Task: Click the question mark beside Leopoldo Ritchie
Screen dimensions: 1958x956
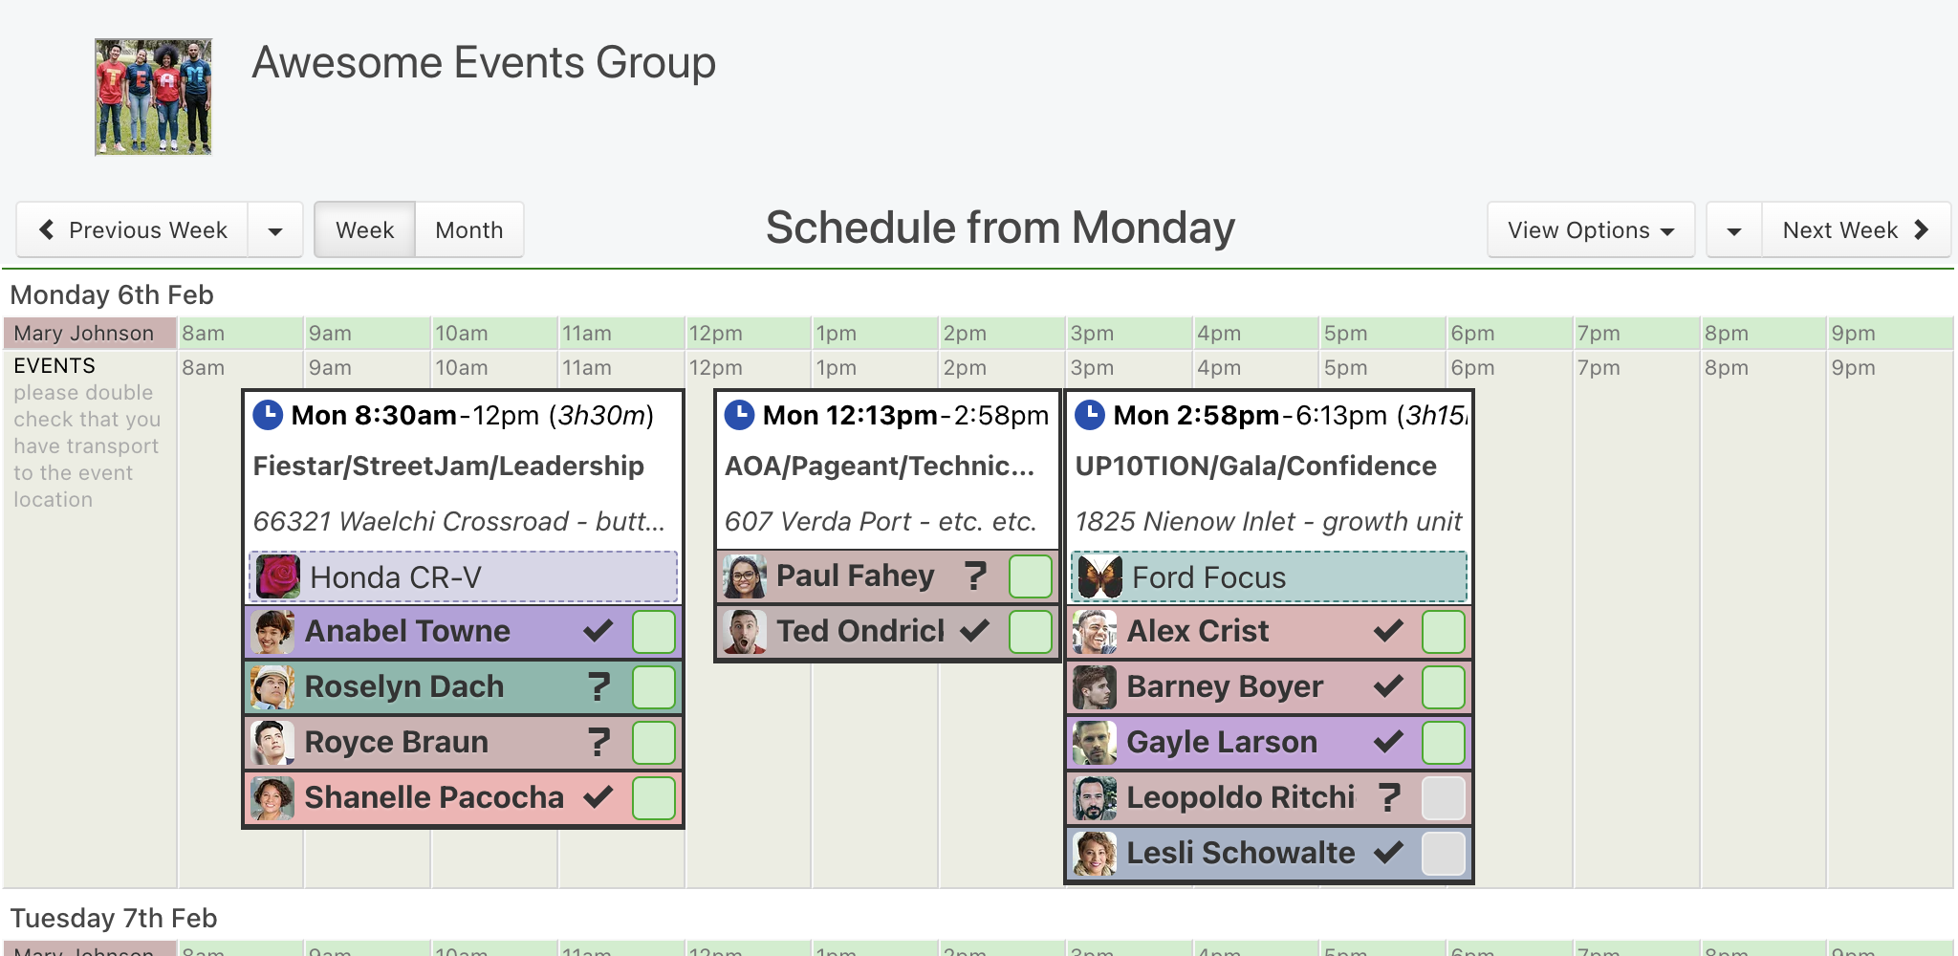Action: tap(1389, 797)
